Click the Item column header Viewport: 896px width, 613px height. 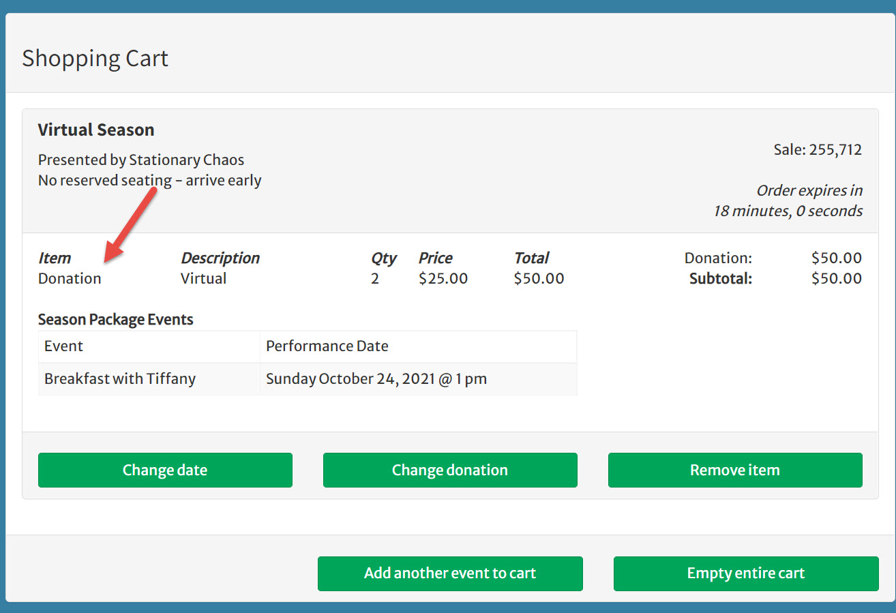[x=55, y=258]
